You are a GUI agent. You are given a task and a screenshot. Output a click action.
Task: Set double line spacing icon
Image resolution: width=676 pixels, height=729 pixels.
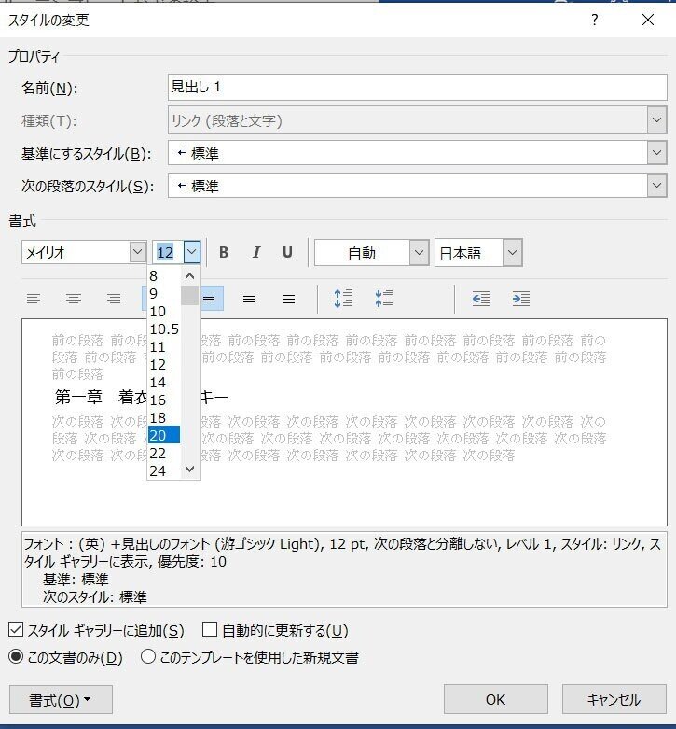coord(289,299)
